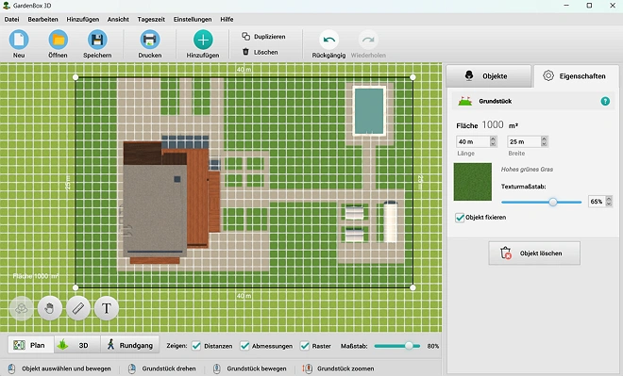This screenshot has width=623, height=376.
Task: Select the tall white bench object
Action: click(390, 221)
